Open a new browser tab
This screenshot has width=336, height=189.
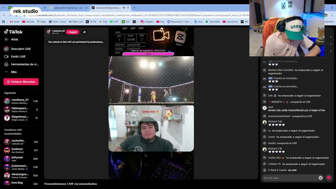coord(134,8)
